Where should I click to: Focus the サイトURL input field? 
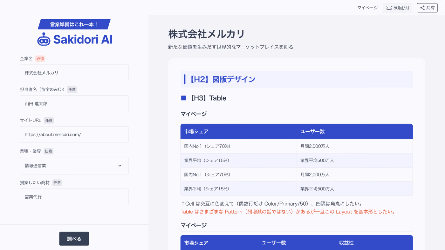coord(74,135)
